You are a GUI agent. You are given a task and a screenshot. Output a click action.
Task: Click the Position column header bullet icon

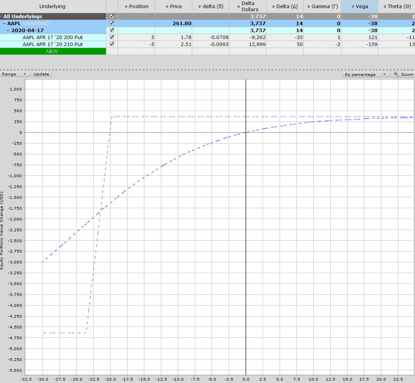(x=126, y=6)
